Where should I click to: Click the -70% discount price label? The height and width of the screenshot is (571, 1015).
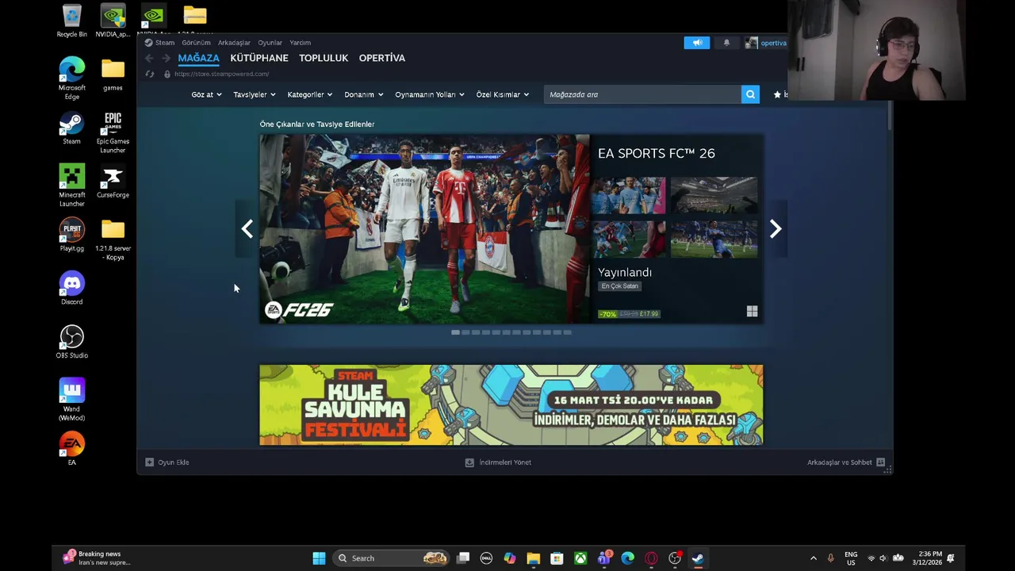(x=608, y=314)
